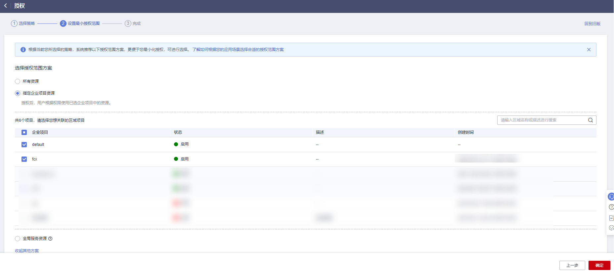Open the feedback edit icon on the right
Viewport: 614px width, 274px height.
coord(611,218)
